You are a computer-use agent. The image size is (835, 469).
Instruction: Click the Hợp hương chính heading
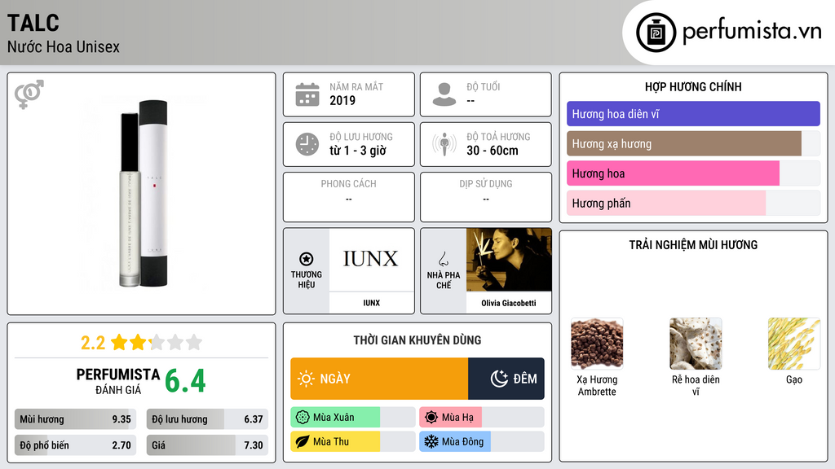click(693, 86)
